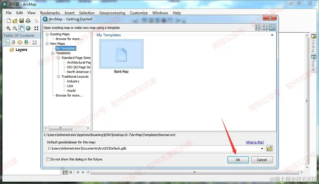Open the Catalog side panel tab
Screen dimensions: 319x184
(x=313, y=43)
